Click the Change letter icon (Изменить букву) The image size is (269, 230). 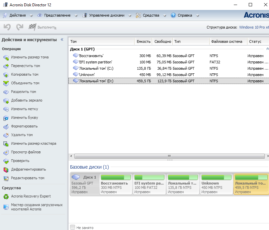pos(6,118)
